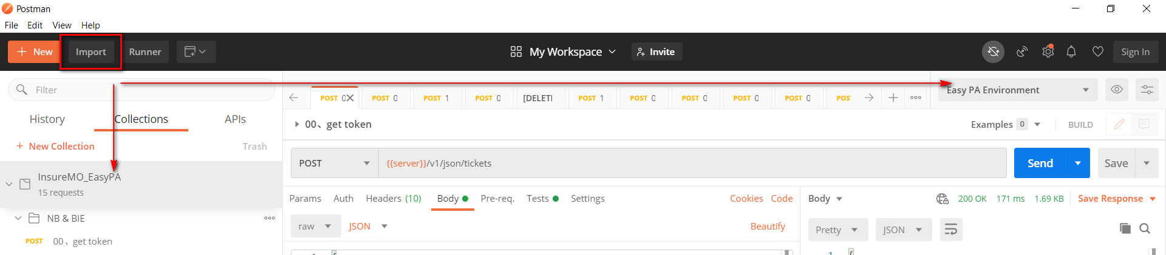The image size is (1166, 255).
Task: Collapse the InsureMO_EasyPA collection
Action: pos(9,184)
